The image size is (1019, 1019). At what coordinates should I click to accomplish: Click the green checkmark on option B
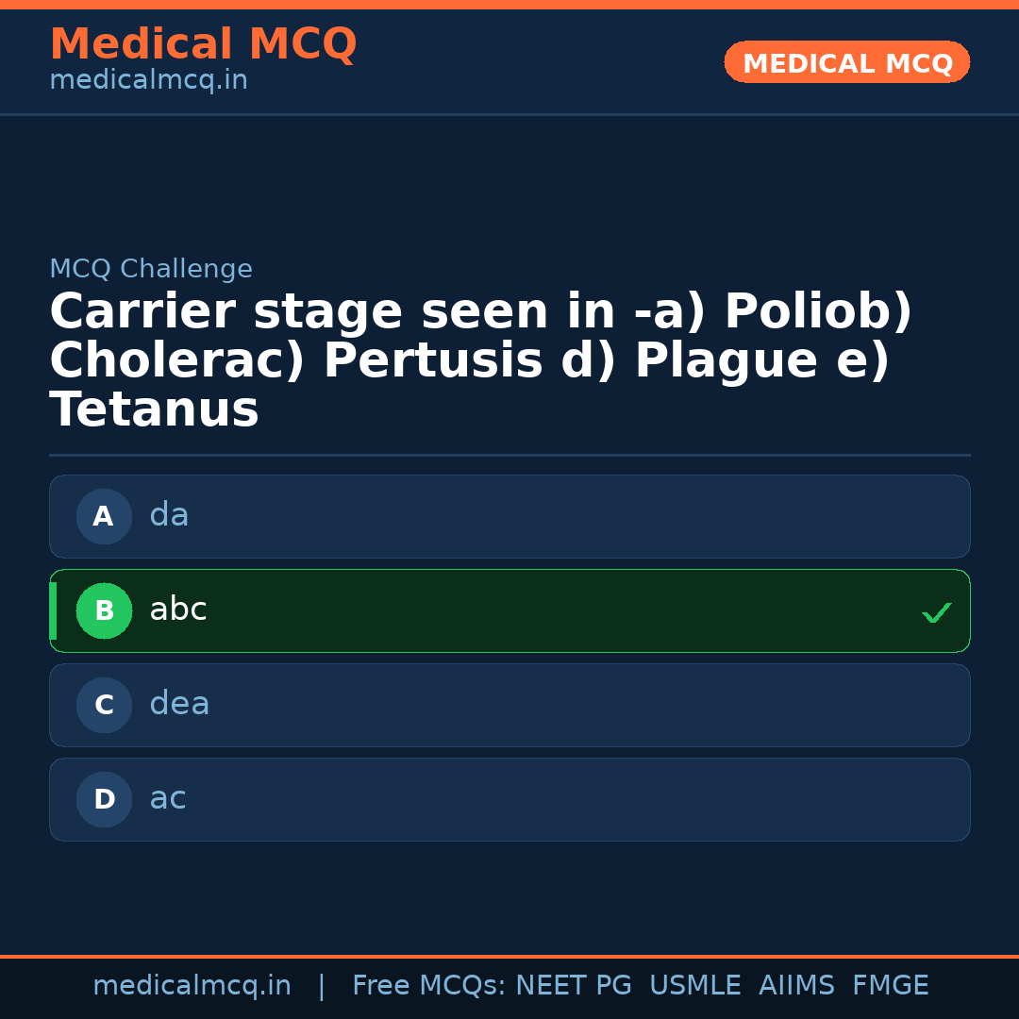pyautogui.click(x=937, y=612)
